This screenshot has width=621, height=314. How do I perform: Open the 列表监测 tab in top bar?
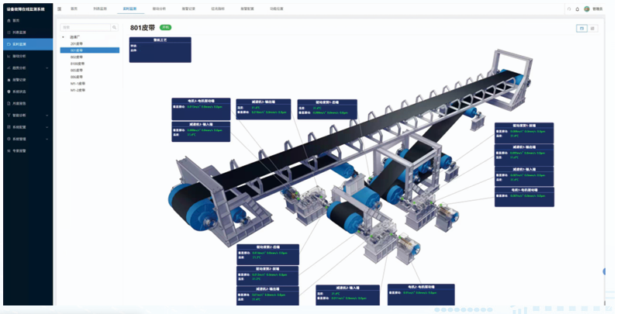100,9
